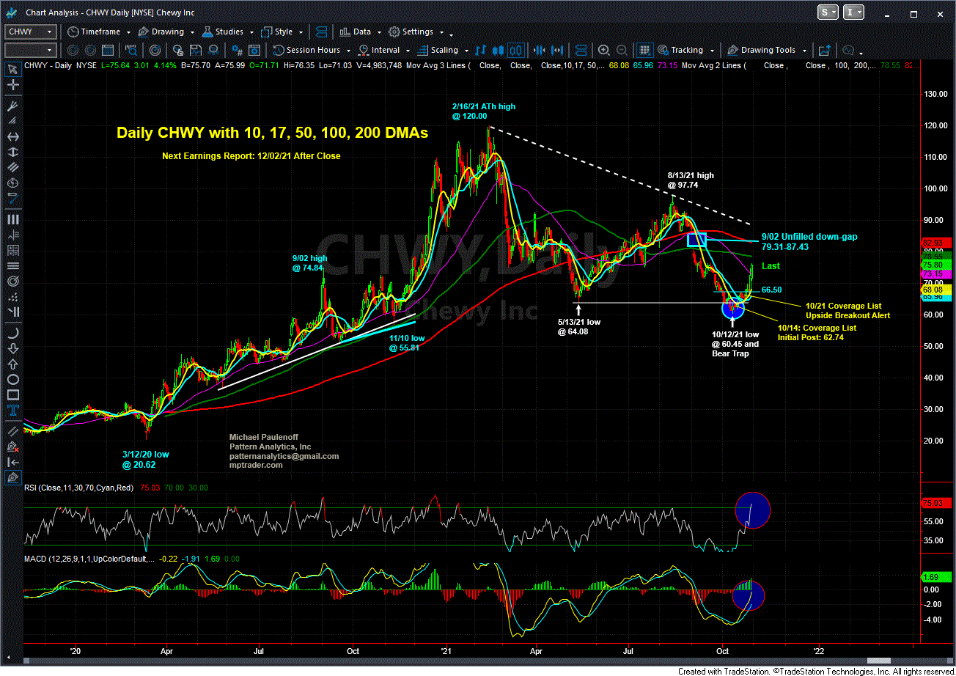Open the Studies menu
Screen dimensions: 956x676
(223, 32)
